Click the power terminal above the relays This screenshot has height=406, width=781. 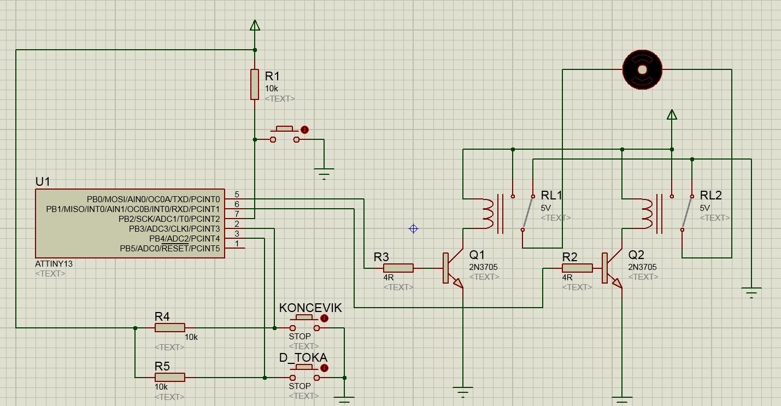[672, 114]
